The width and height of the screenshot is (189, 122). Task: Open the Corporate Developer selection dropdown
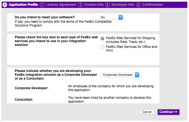point(120,75)
